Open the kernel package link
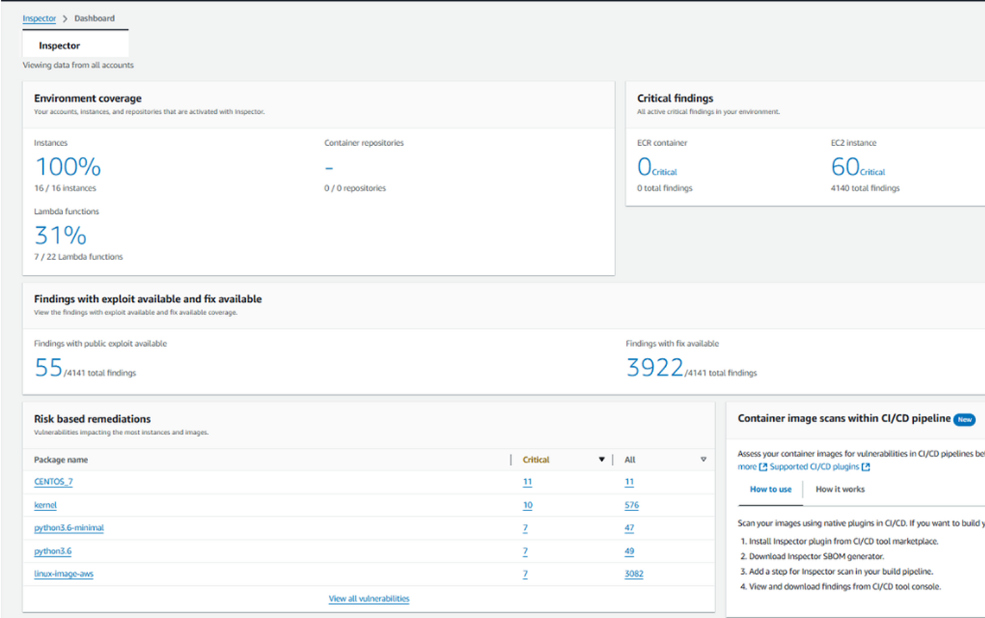The height and width of the screenshot is (618, 985). tap(44, 505)
